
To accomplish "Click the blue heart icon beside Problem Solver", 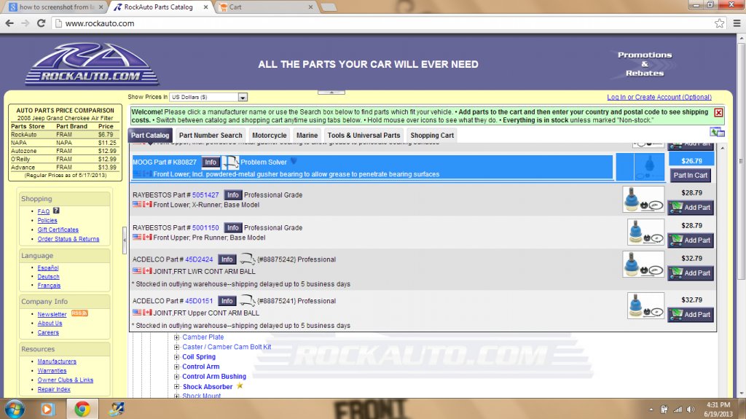I will tap(294, 161).
